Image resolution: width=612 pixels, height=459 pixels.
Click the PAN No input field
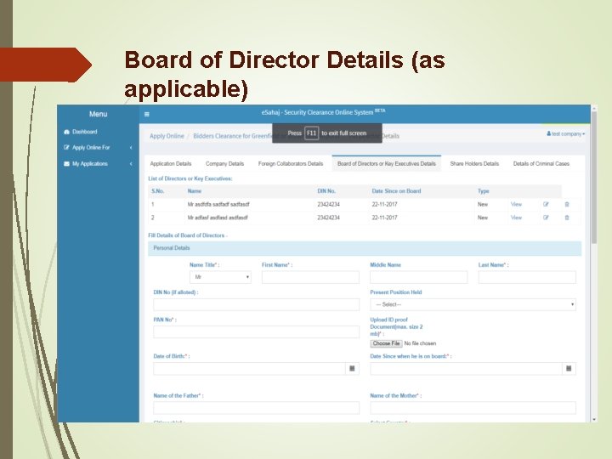point(256,331)
